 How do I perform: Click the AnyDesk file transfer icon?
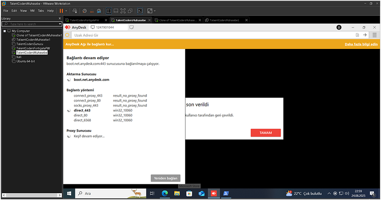(x=357, y=35)
